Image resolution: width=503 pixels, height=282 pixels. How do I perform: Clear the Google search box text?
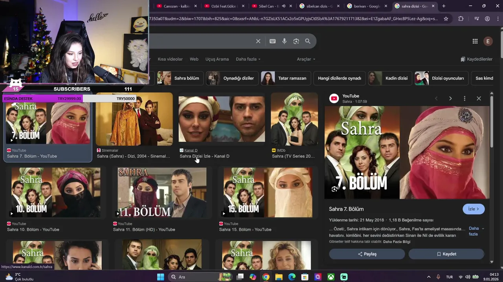coord(258,41)
